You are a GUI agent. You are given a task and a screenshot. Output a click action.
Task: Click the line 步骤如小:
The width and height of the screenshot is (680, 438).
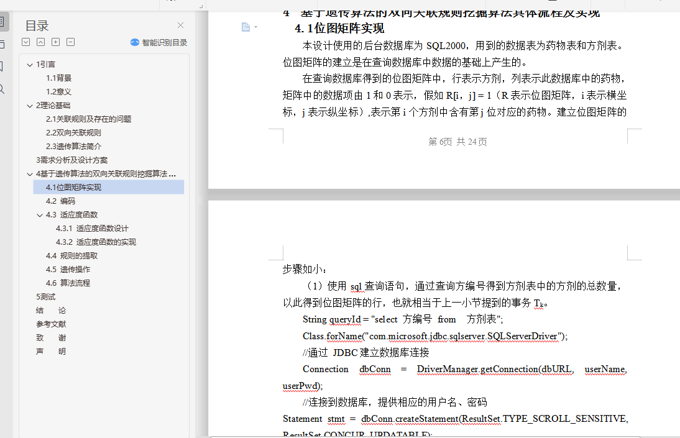click(305, 269)
